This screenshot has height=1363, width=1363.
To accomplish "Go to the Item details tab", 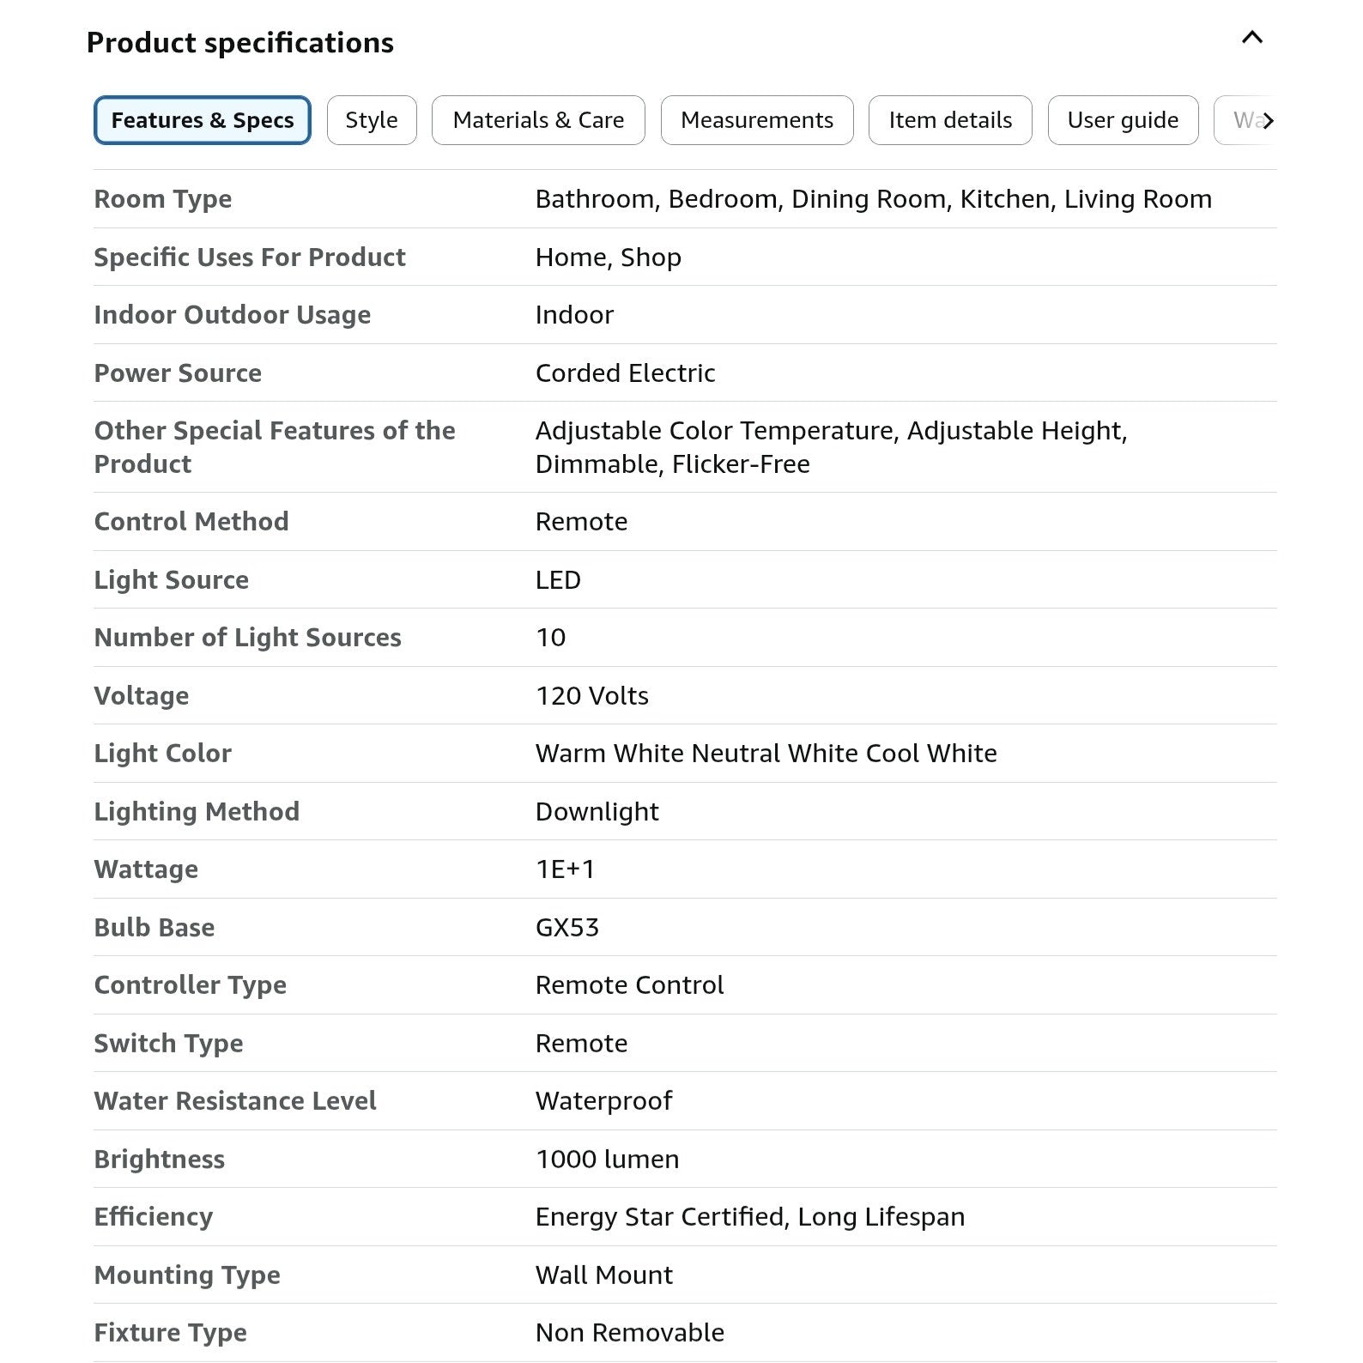I will pos(950,120).
